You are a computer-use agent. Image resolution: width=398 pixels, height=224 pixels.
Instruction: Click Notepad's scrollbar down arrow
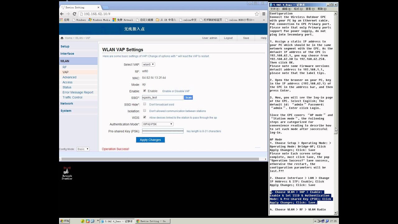[336, 213]
